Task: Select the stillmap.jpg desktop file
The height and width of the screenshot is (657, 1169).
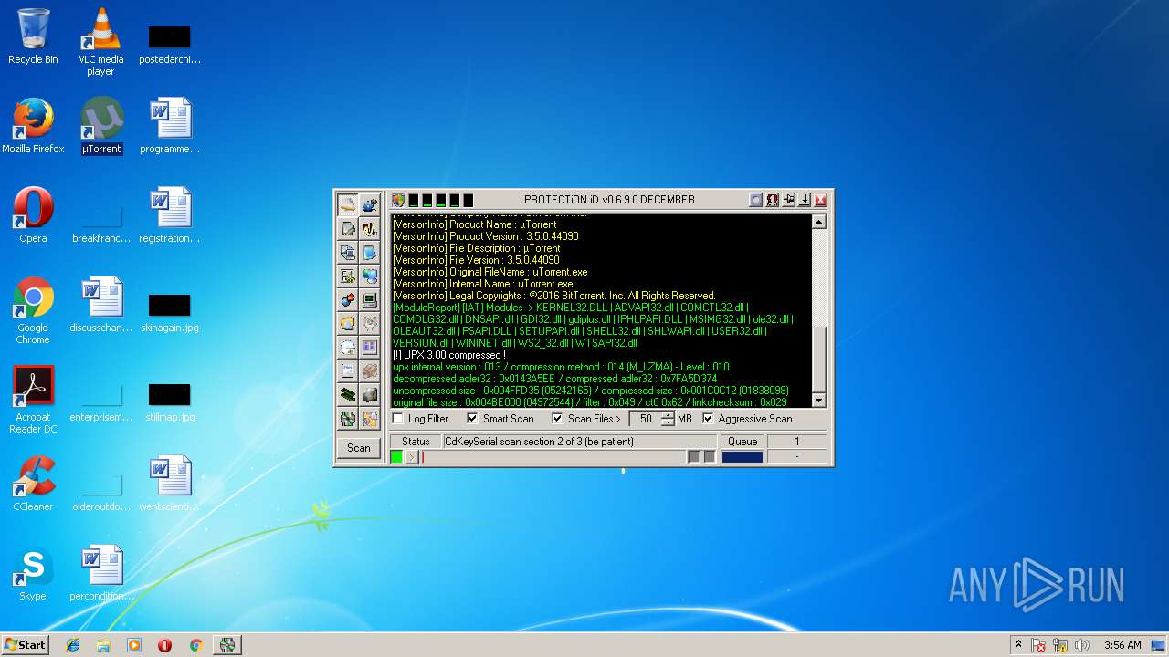Action: click(x=170, y=401)
